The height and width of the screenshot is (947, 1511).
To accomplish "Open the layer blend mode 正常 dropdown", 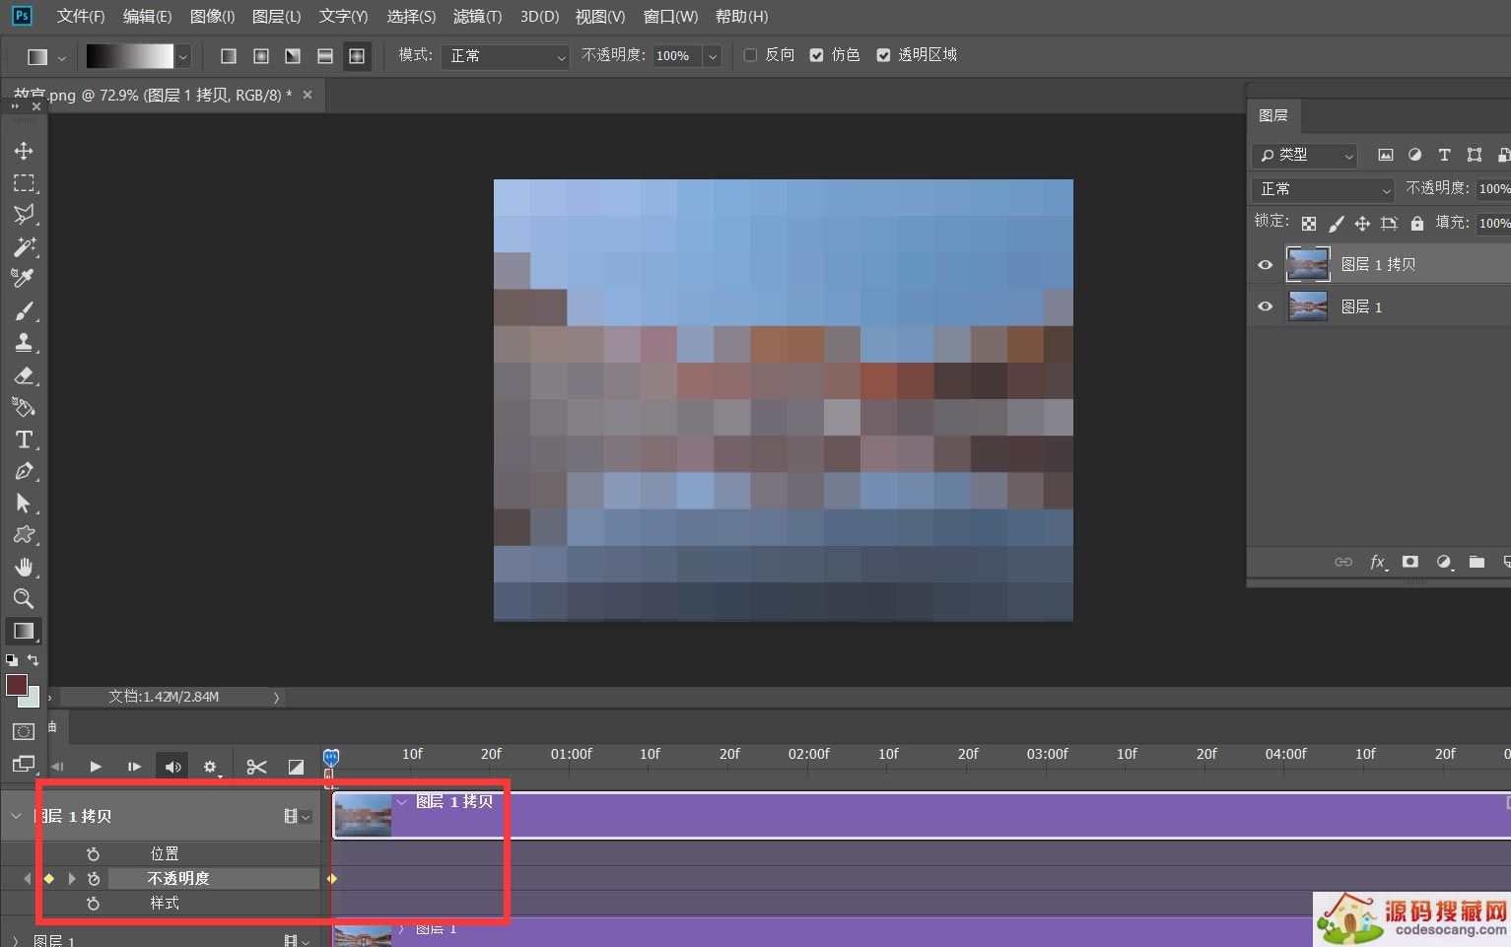I will pyautogui.click(x=1323, y=189).
